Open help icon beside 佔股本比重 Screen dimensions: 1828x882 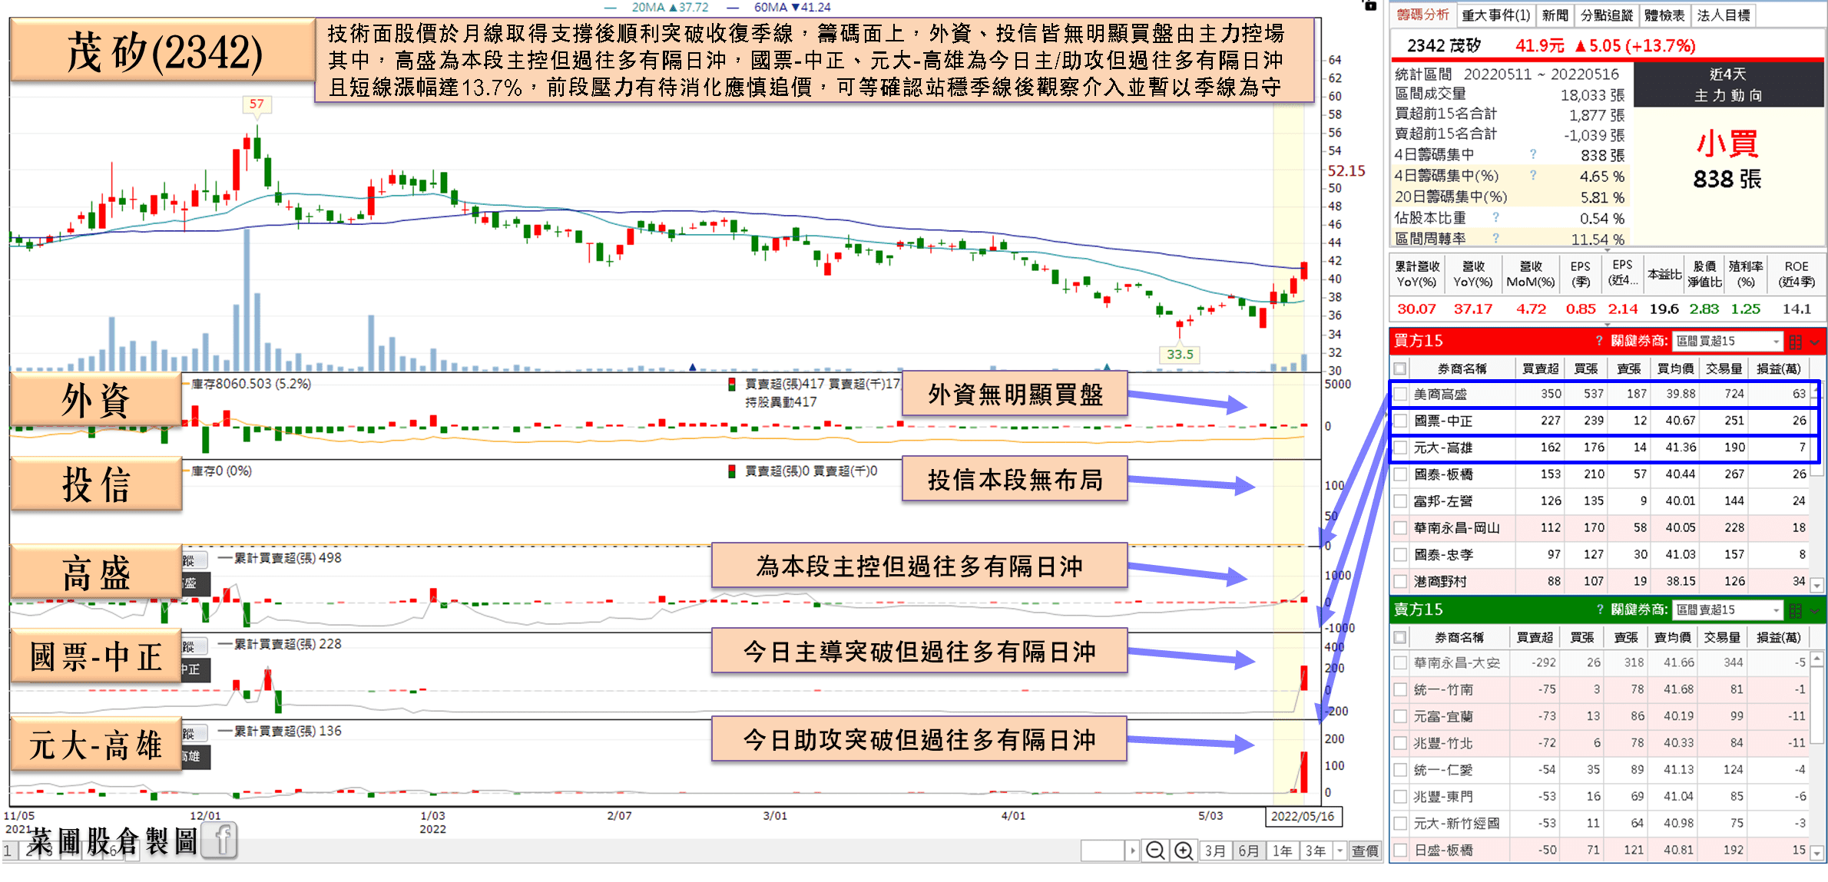[1495, 217]
